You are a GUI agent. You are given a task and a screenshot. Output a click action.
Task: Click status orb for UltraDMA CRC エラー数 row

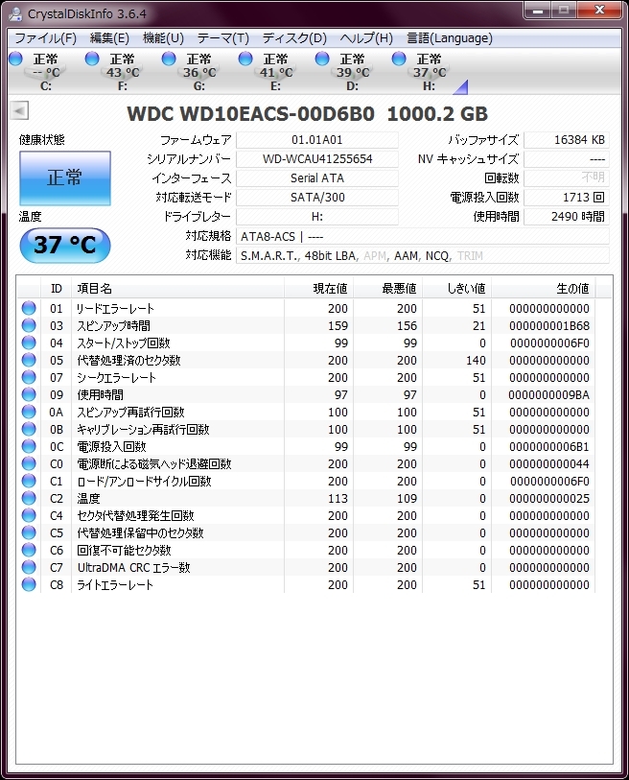(29, 567)
